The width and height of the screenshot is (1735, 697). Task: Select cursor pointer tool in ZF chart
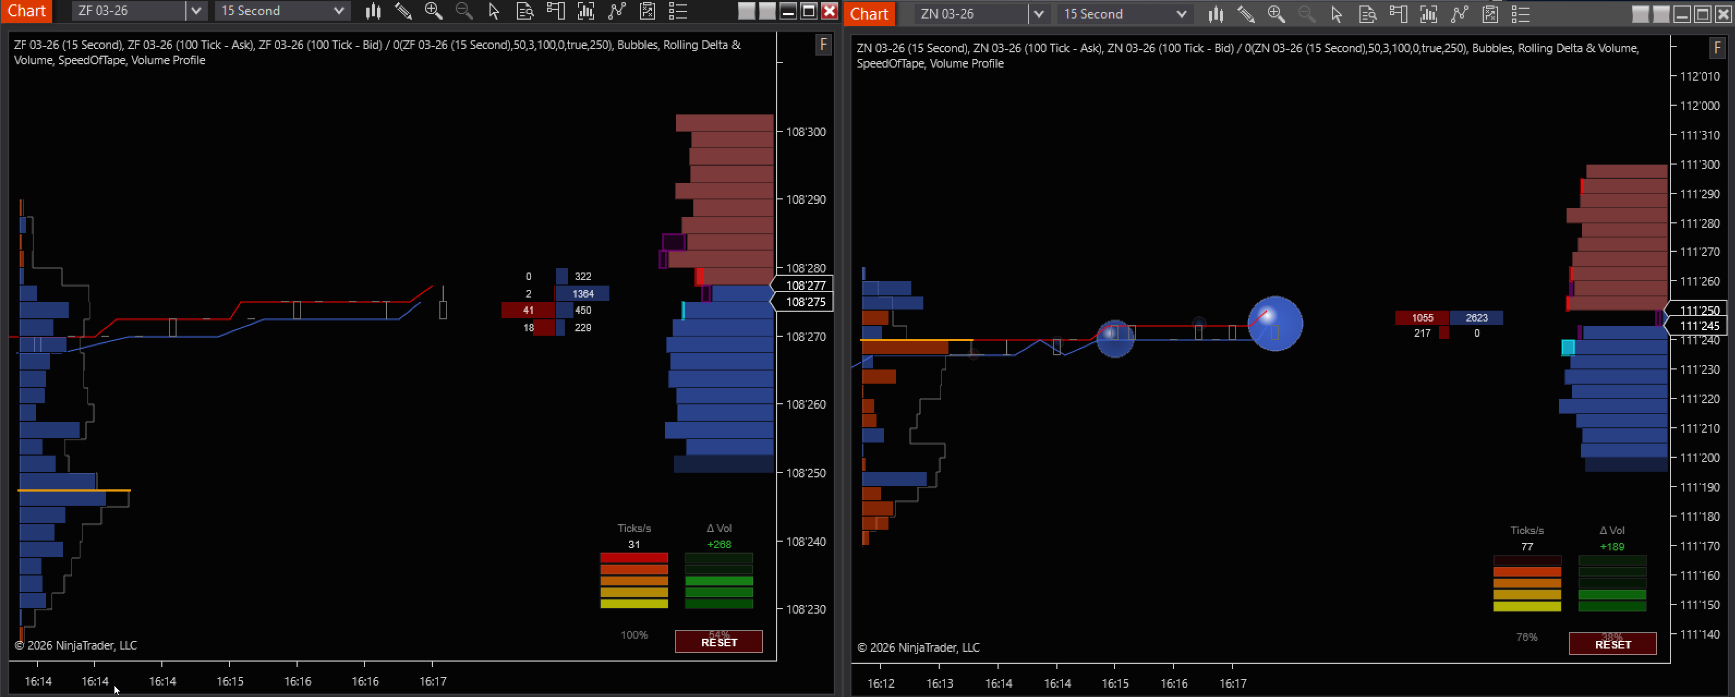494,11
